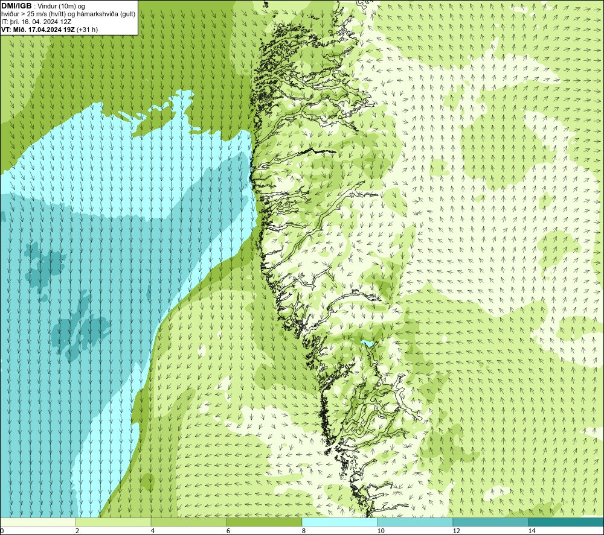Click the "IT: þri. 16. 04. 2024 12Z" line
This screenshot has height=535, width=604.
coord(36,22)
